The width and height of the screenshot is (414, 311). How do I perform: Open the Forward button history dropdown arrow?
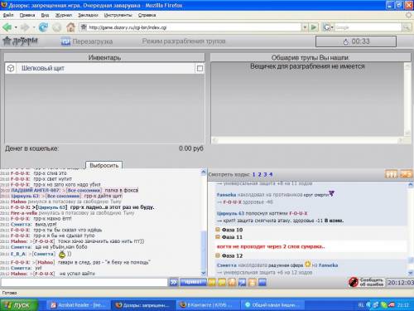34,27
